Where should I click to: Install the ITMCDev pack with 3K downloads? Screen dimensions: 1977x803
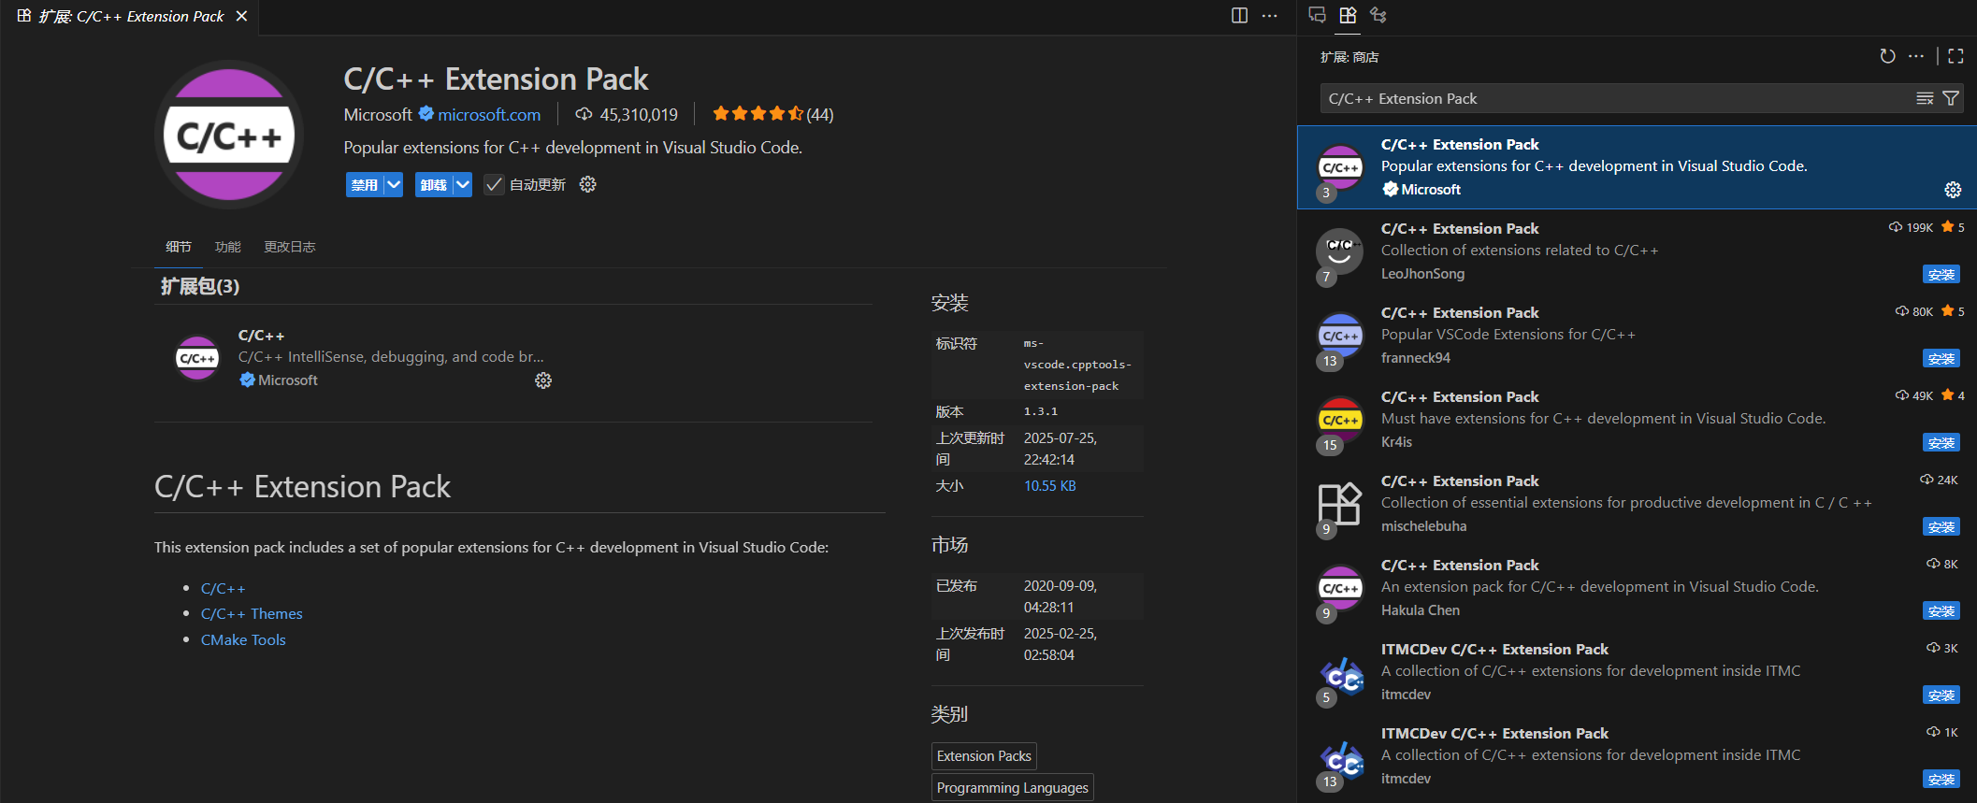coord(1941,695)
